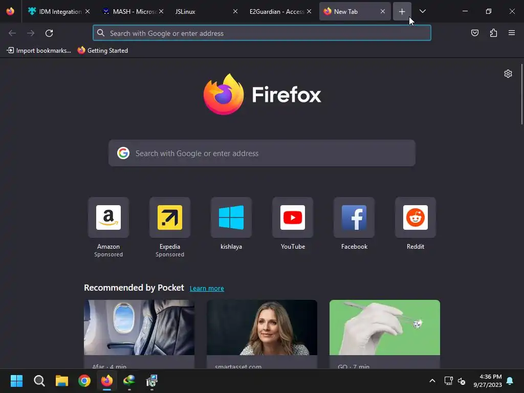Click the address bar search magnifier icon

point(101,33)
